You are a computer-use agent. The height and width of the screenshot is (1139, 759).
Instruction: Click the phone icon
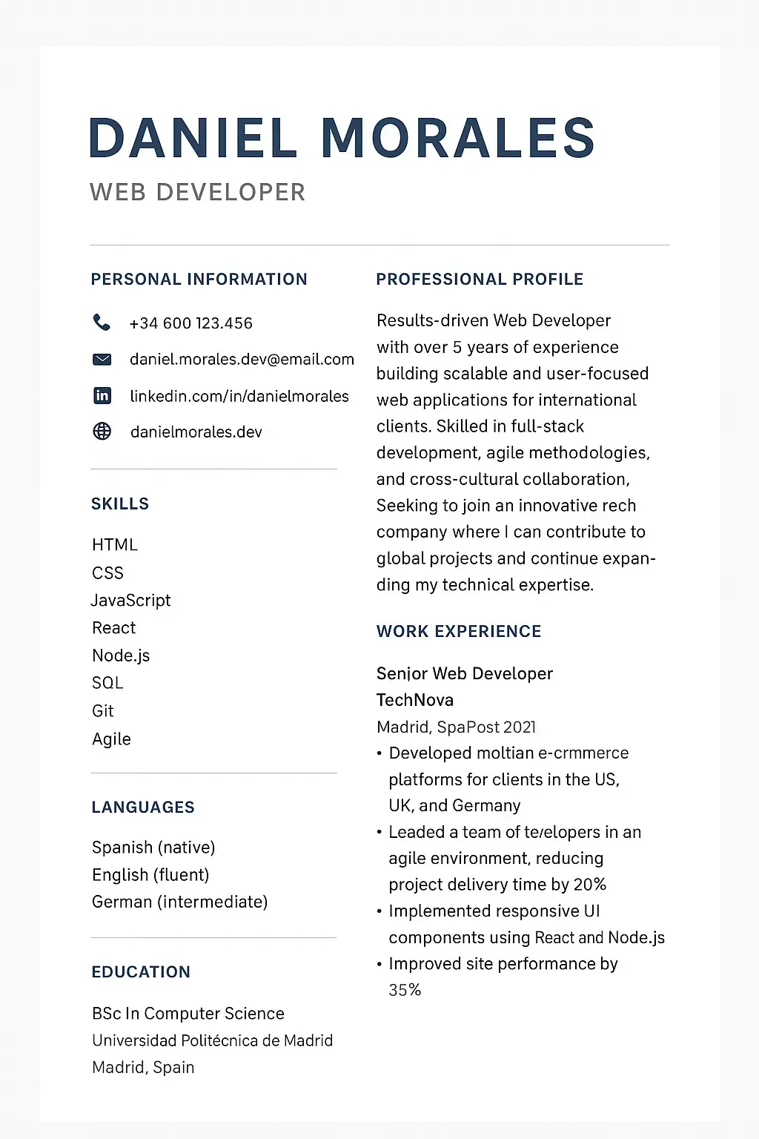point(102,323)
